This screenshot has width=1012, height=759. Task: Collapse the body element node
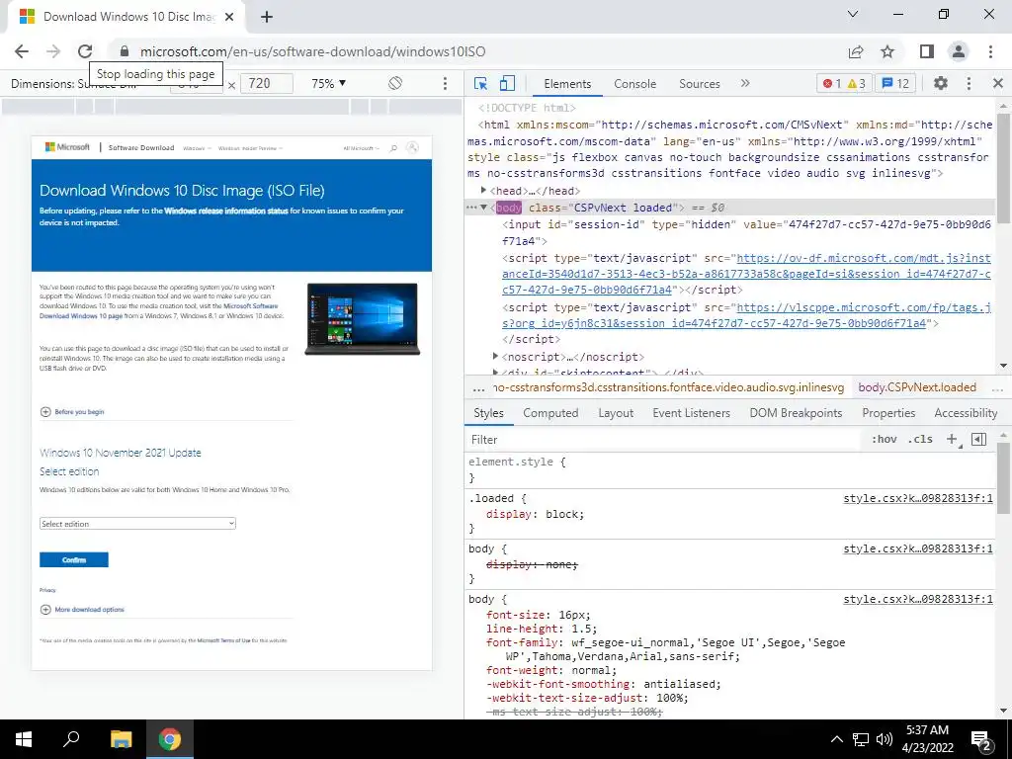pyautogui.click(x=483, y=208)
